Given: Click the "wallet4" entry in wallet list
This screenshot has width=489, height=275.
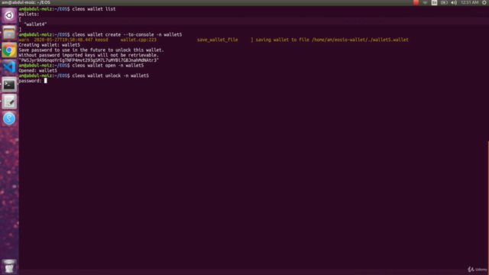Looking at the screenshot, I should 35,24.
